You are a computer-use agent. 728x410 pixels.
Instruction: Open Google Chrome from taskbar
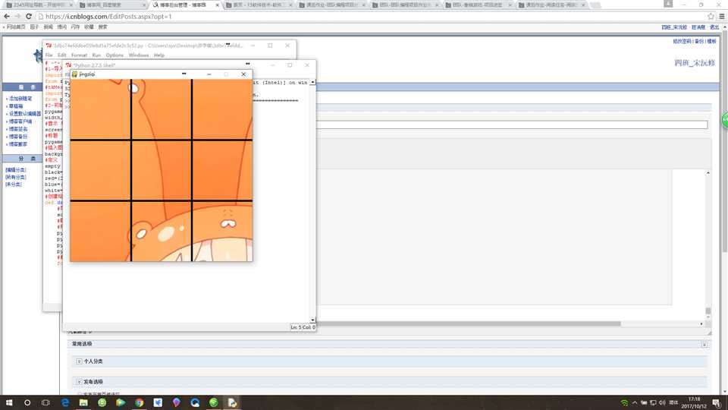[140, 402]
